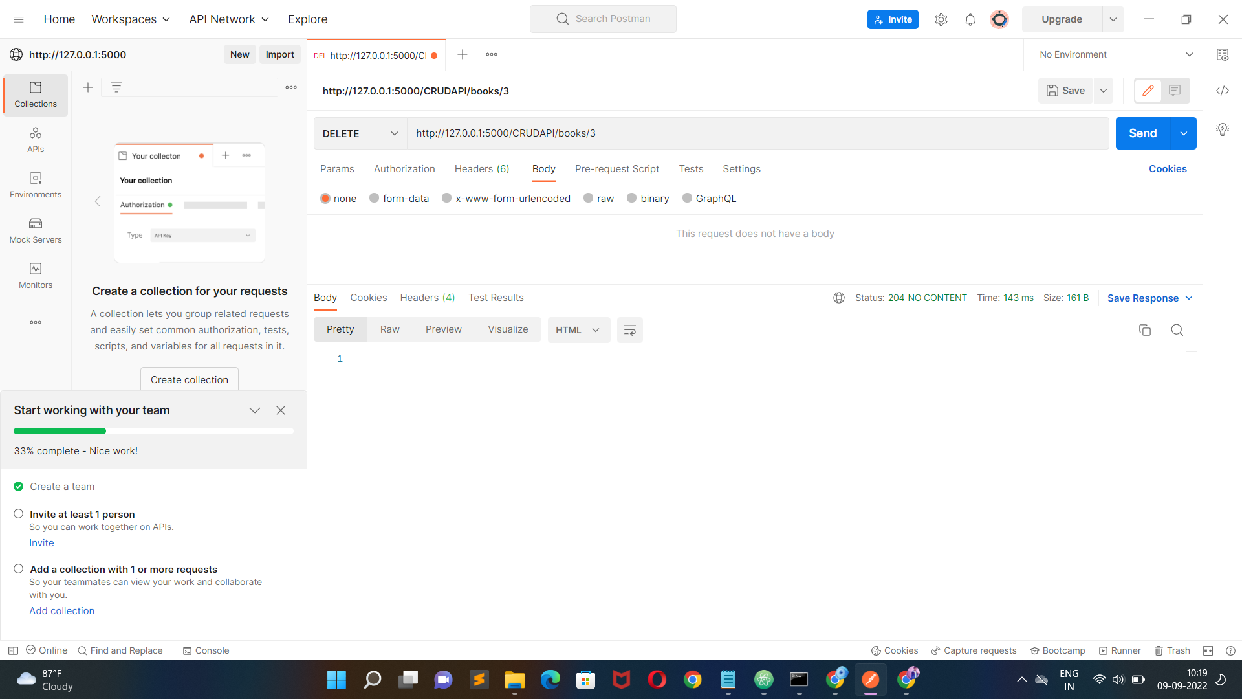Click the team onboarding progress bar
1242x699 pixels.
[153, 431]
